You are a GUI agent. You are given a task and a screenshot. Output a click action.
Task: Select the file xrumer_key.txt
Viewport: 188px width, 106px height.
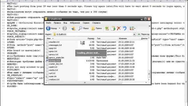[x=56, y=64]
